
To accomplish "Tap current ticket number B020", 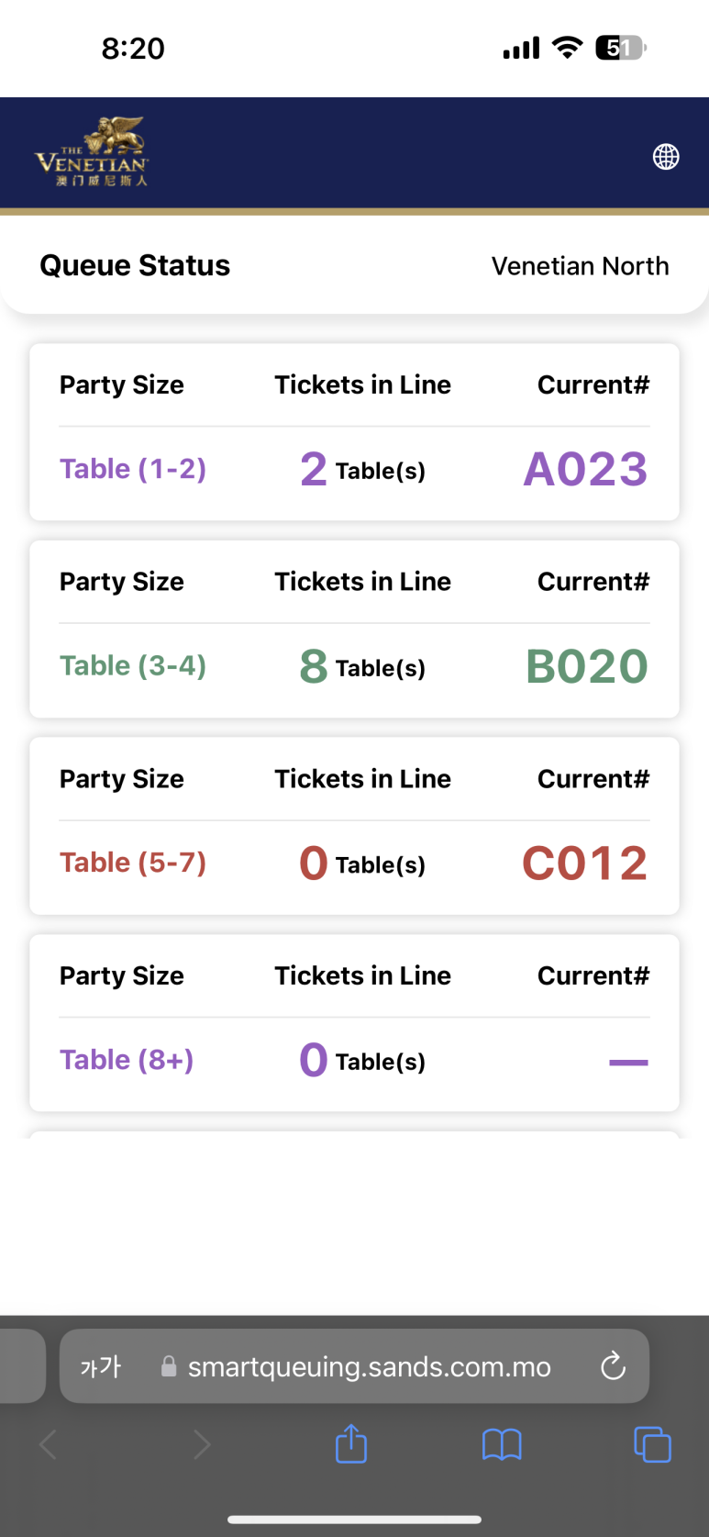I will click(x=587, y=666).
